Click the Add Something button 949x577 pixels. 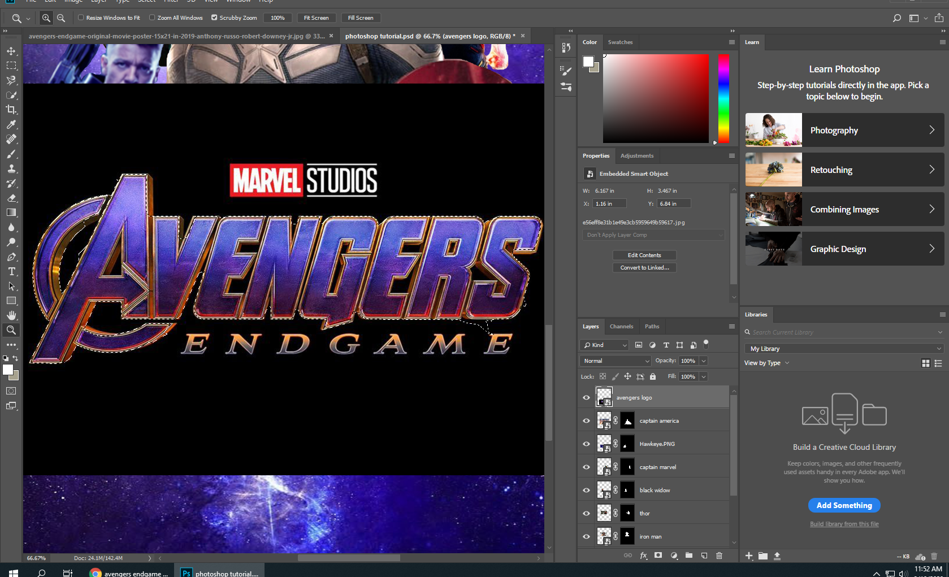(844, 505)
